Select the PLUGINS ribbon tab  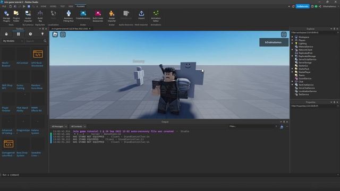click(80, 6)
